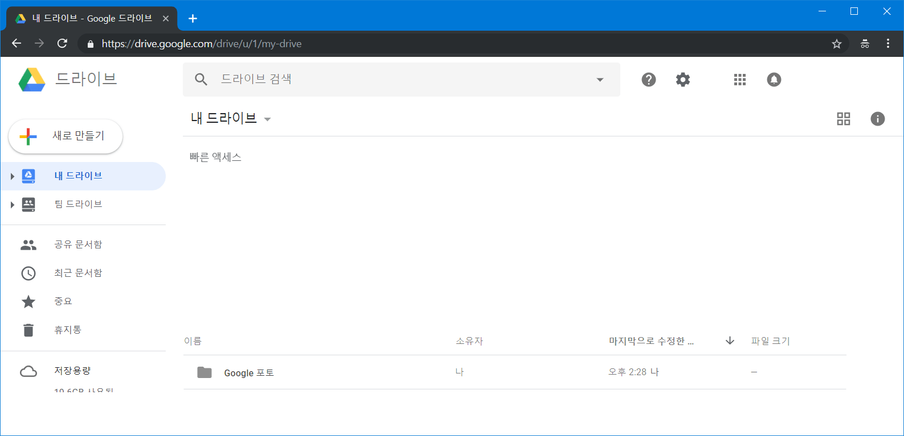The image size is (904, 436).
Task: Click the 드라이브 검색 search field
Action: tap(399, 80)
